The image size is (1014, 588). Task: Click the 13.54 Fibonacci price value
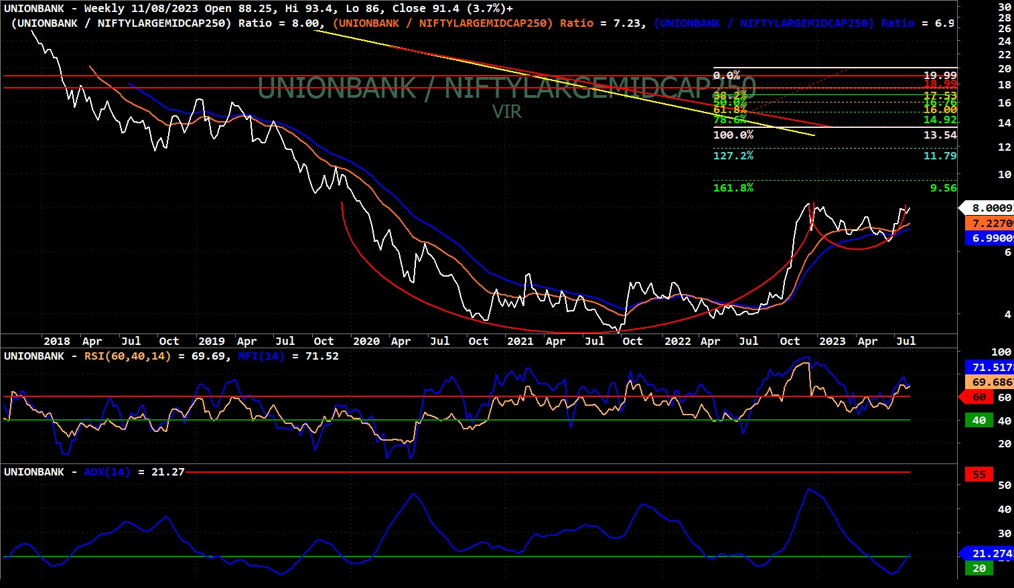coord(940,135)
